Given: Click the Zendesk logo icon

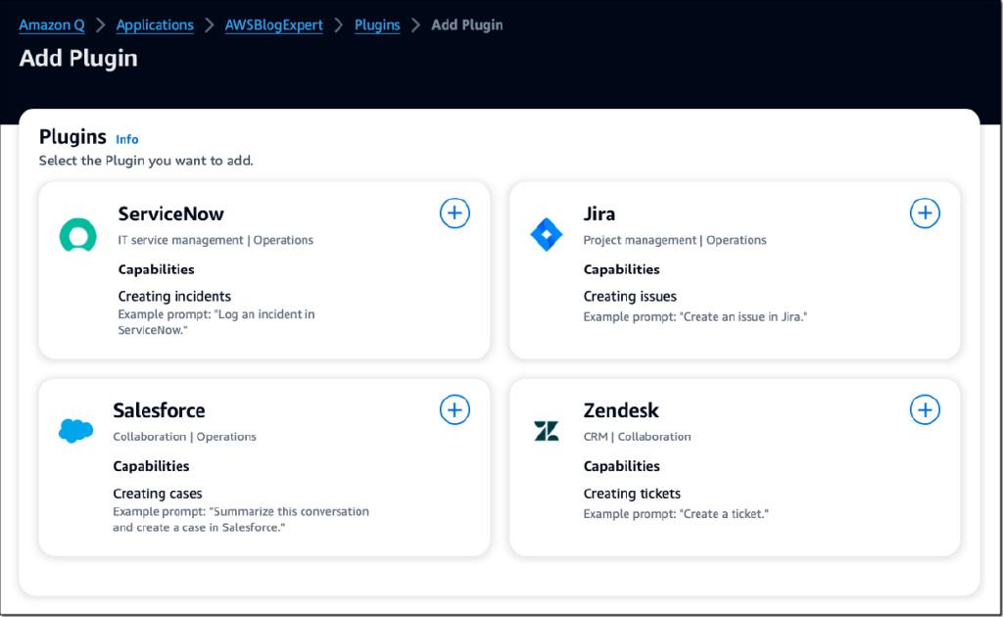Looking at the screenshot, I should [547, 431].
